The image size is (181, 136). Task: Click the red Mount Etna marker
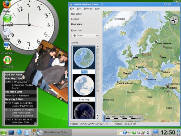pyautogui.click(x=146, y=79)
